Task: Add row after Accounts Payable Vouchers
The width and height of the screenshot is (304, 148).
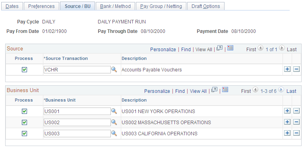Action: click(287, 69)
